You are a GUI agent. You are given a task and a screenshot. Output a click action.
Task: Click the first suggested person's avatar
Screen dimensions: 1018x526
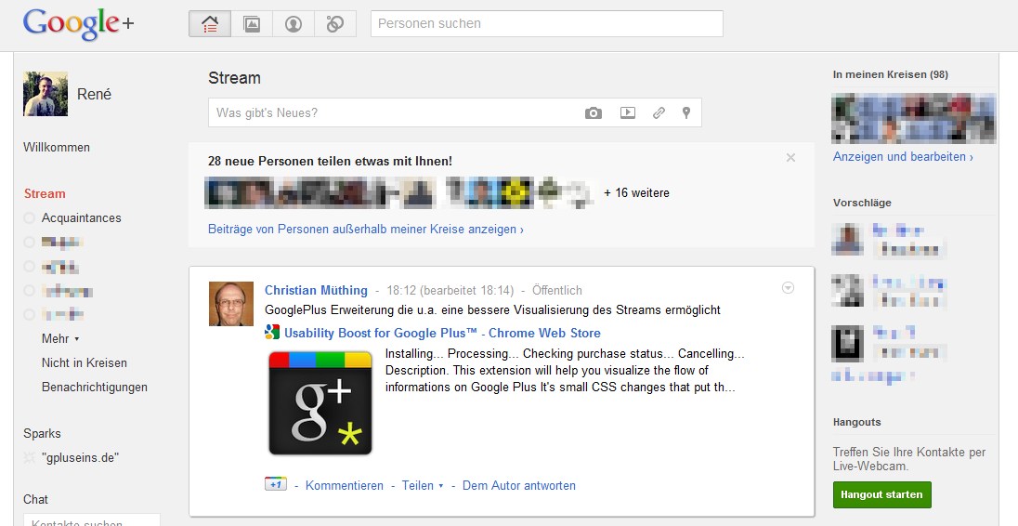click(x=847, y=239)
